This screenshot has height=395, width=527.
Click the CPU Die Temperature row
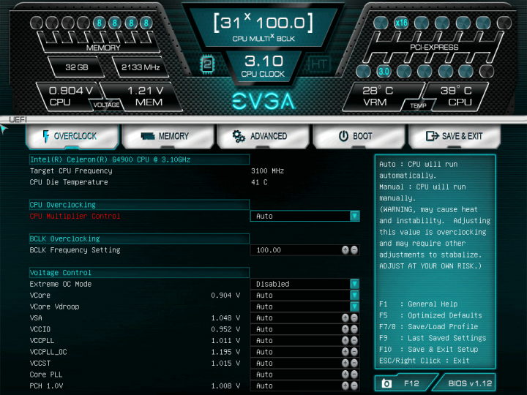click(149, 182)
